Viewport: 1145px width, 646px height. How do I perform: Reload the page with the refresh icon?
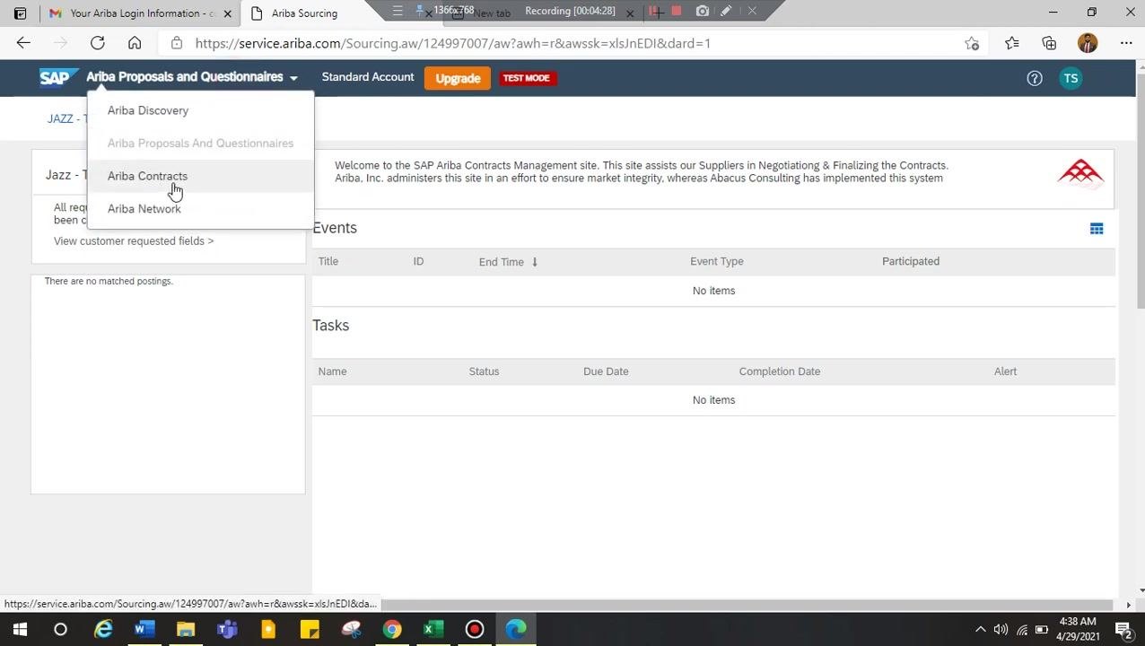click(x=97, y=43)
